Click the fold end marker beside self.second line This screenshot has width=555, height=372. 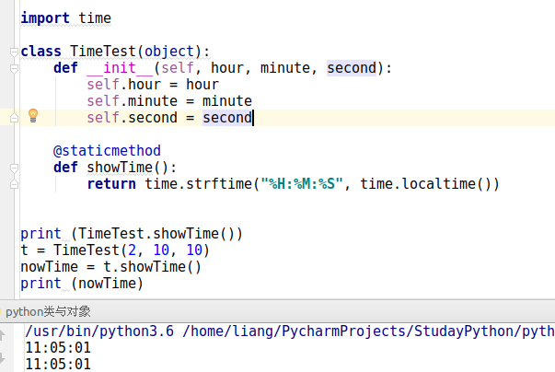pos(14,118)
